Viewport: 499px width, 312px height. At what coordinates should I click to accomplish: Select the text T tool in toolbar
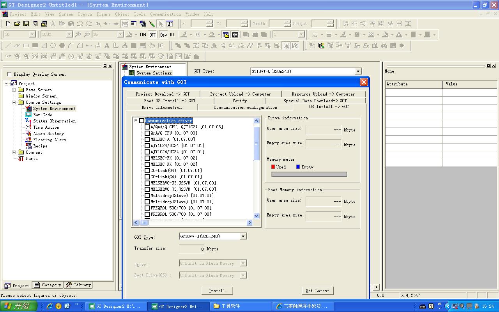pyautogui.click(x=169, y=24)
